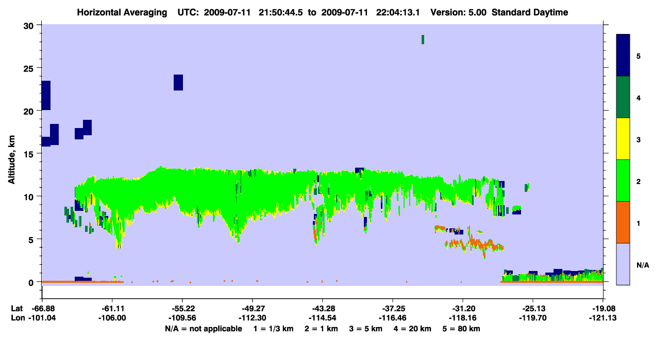670x343 pixels.
Task: Click the start time '21:50:44.5'
Action: 280,12
